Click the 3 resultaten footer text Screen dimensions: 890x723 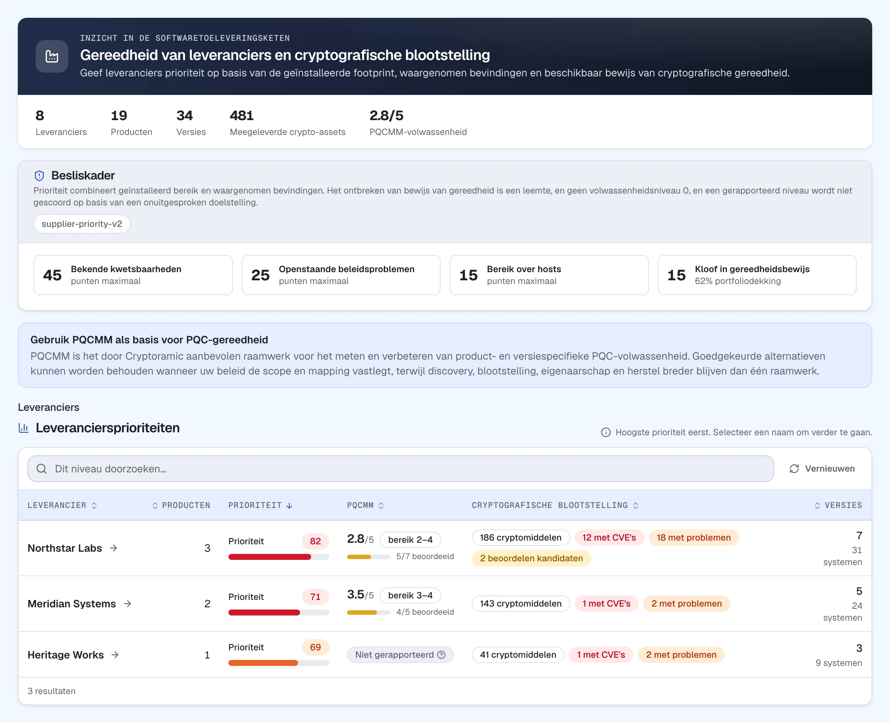point(52,691)
